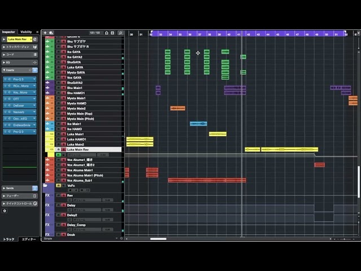Image resolution: width=361 pixels, height=271 pixels.
Task: Click the waveform icon of Ike GAYA track
Action: tap(47, 52)
